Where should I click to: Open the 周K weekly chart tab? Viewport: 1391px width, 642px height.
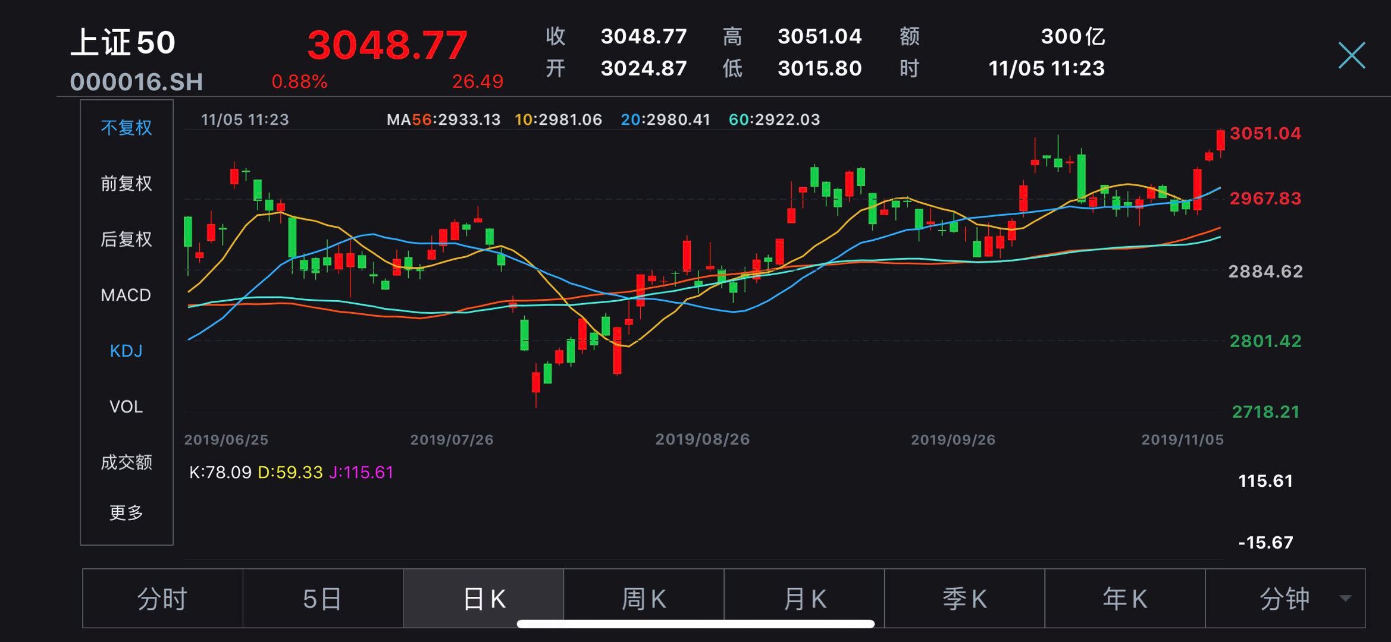click(x=644, y=599)
